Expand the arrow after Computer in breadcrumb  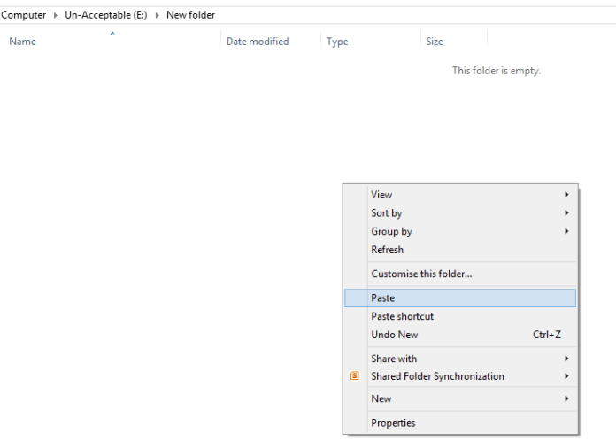(x=56, y=15)
